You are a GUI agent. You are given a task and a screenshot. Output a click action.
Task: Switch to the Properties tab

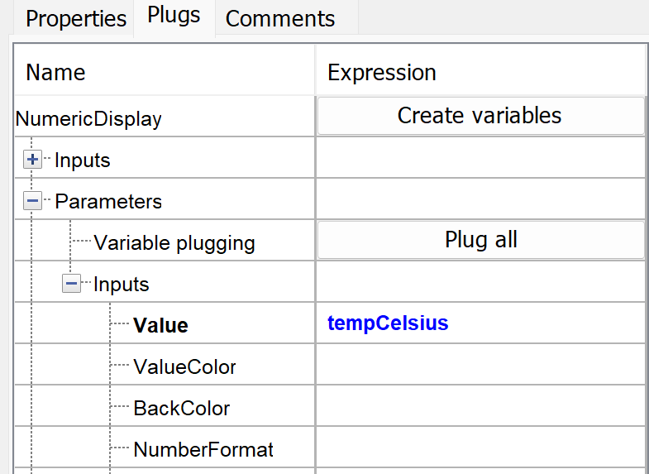pyautogui.click(x=76, y=19)
